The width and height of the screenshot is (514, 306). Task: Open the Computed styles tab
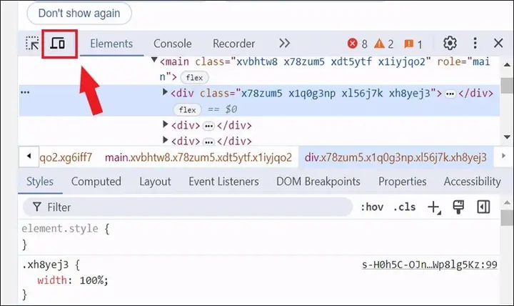click(96, 182)
